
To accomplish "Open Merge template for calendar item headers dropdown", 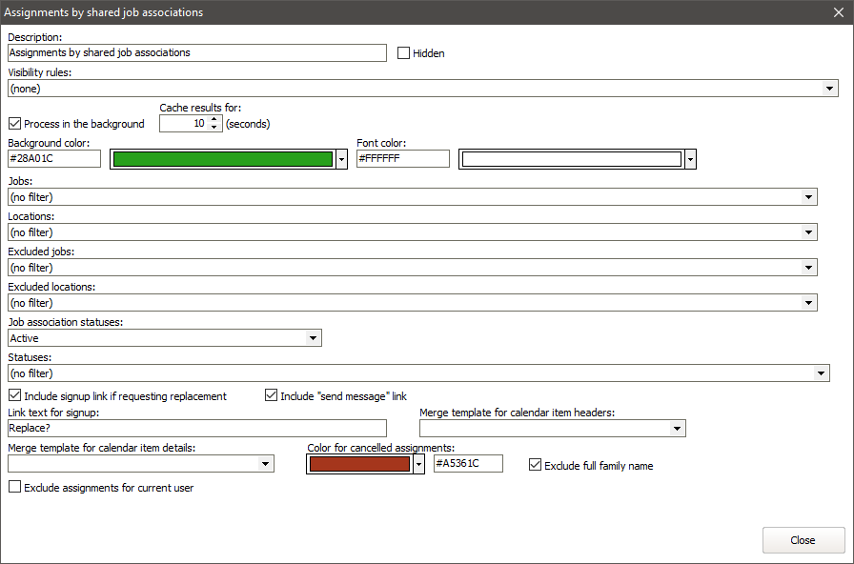I will pos(677,429).
